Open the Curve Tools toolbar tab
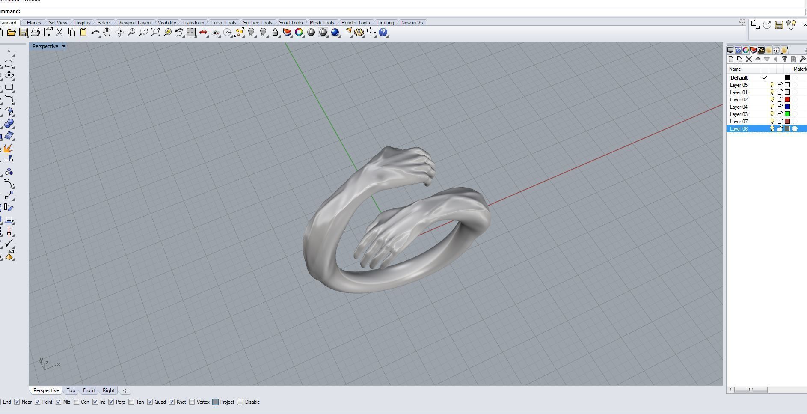 pos(223,23)
